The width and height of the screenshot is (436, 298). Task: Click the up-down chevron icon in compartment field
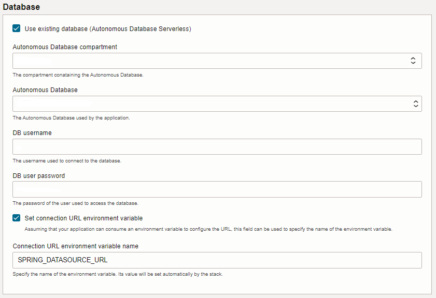pyautogui.click(x=413, y=61)
